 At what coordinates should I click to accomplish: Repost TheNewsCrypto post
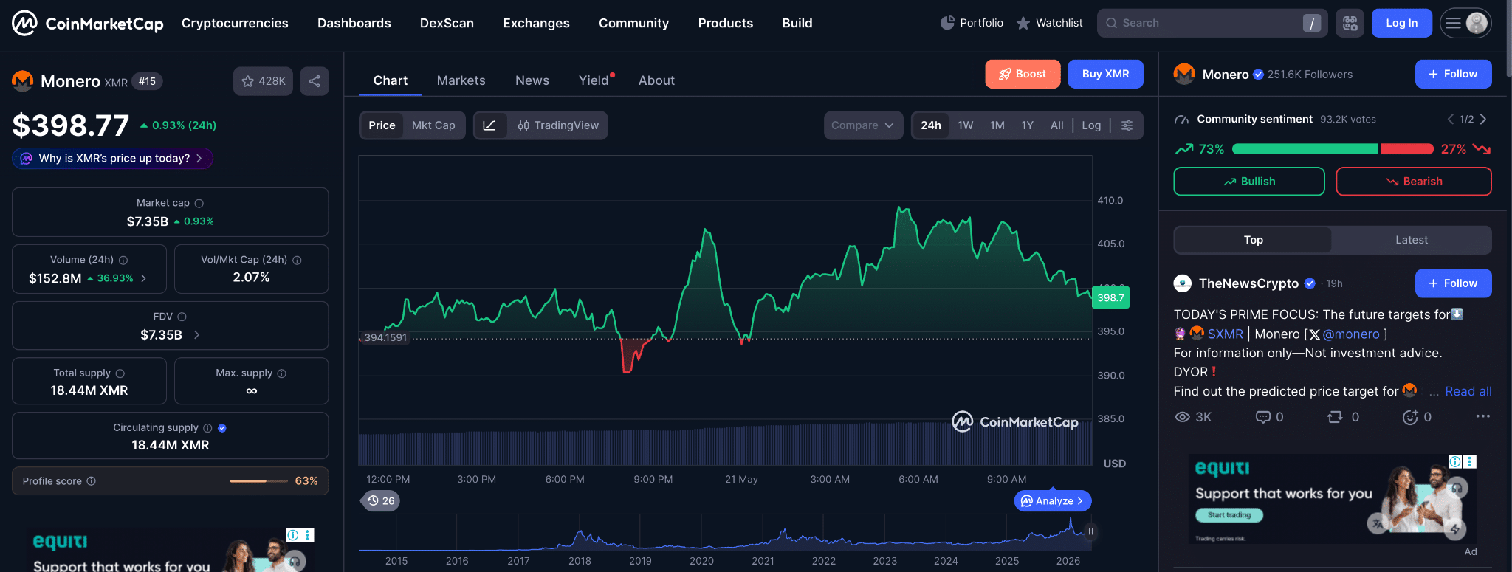pyautogui.click(x=1343, y=417)
